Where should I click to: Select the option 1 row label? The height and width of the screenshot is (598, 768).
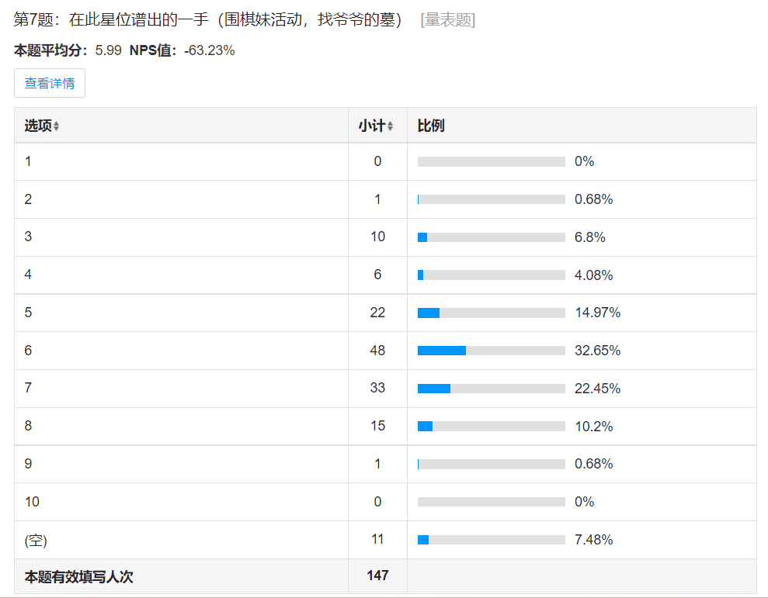point(29,161)
